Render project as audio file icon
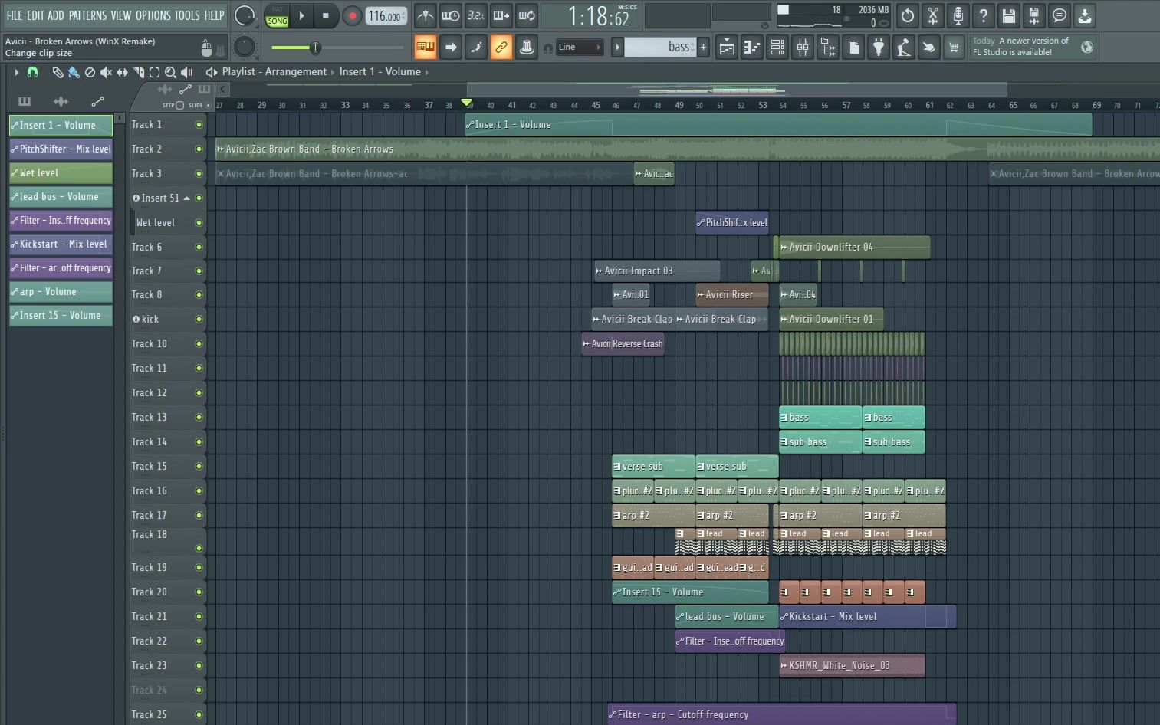 [x=1034, y=15]
